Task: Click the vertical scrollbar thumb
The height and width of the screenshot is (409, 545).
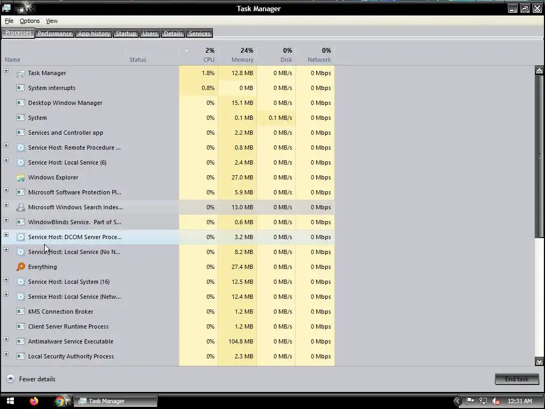Action: 539,156
